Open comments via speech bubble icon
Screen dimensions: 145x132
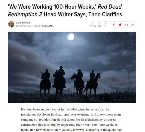[99, 23]
